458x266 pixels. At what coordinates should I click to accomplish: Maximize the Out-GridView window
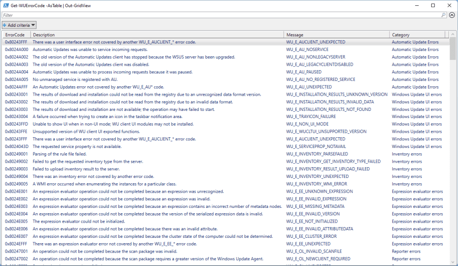click(x=433, y=5)
